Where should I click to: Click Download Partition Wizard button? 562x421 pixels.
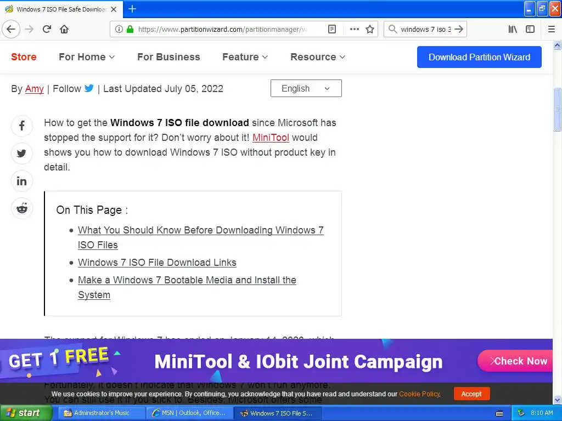coord(479,57)
